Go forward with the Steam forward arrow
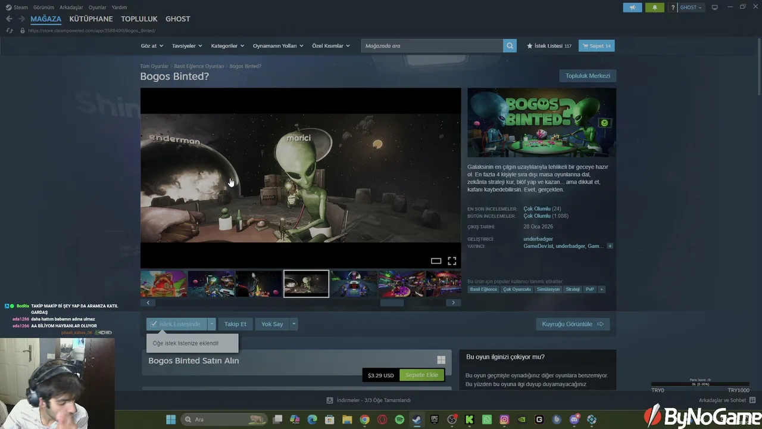The width and height of the screenshot is (762, 429). [22, 19]
